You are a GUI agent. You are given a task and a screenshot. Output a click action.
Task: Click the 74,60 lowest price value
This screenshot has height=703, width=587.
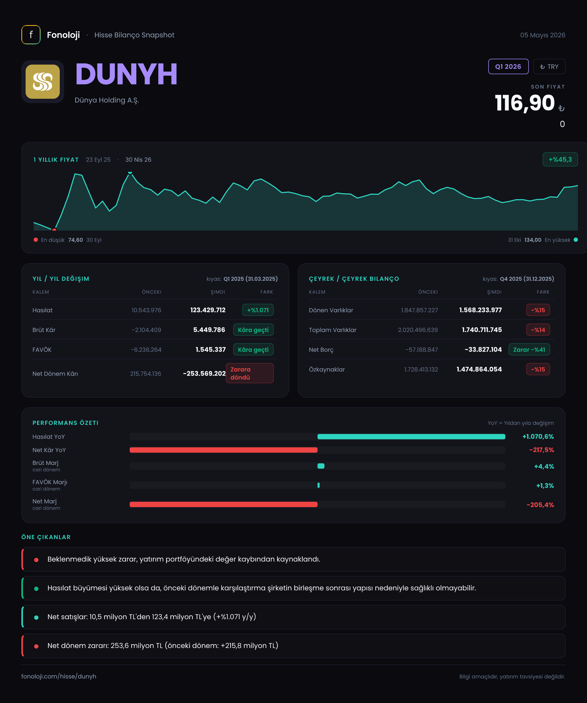(76, 240)
